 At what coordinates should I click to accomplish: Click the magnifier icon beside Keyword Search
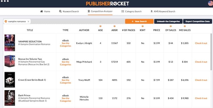coord(60,11)
